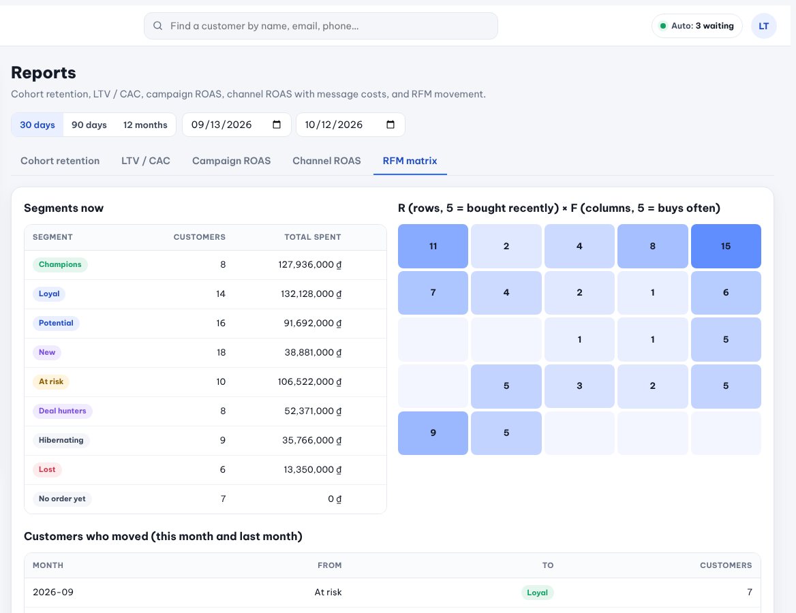
Task: Click the RFM matrix cell showing 11
Action: coord(433,246)
